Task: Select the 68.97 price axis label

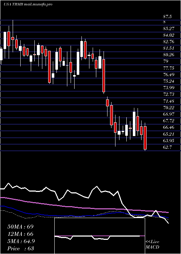Action: coord(169,114)
